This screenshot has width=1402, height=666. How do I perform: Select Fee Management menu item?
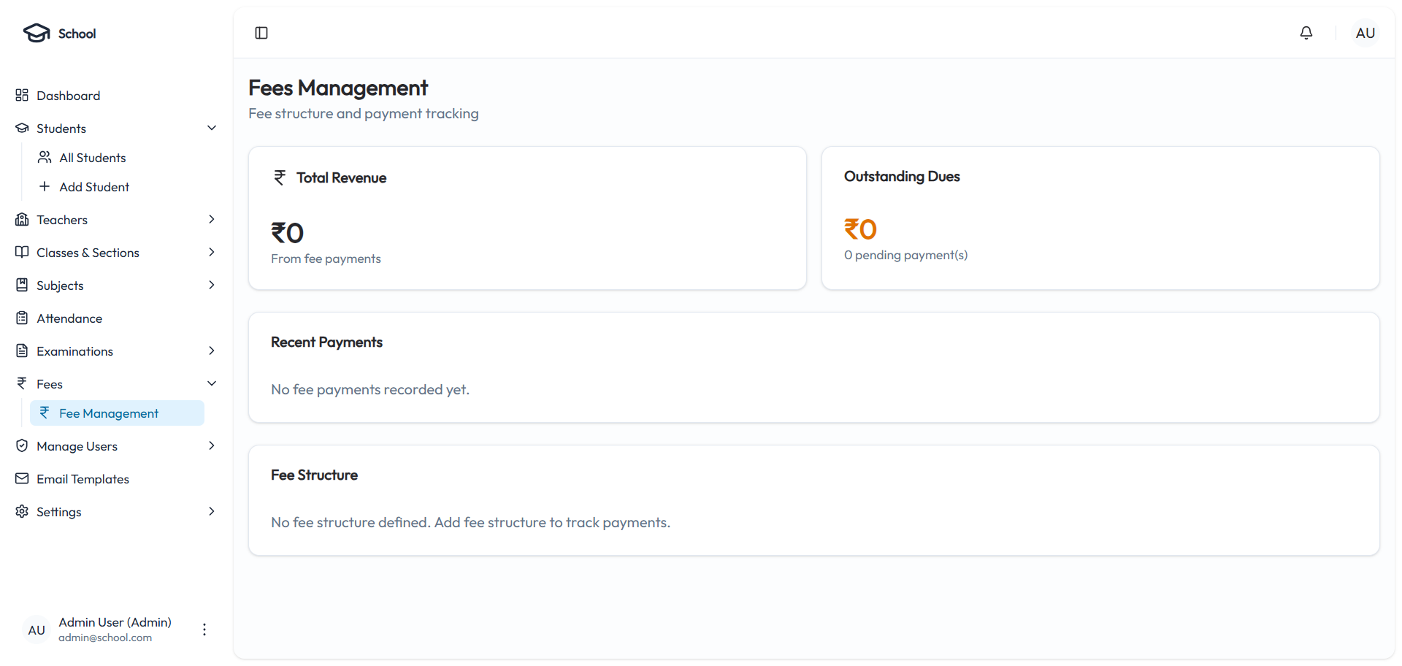(109, 413)
